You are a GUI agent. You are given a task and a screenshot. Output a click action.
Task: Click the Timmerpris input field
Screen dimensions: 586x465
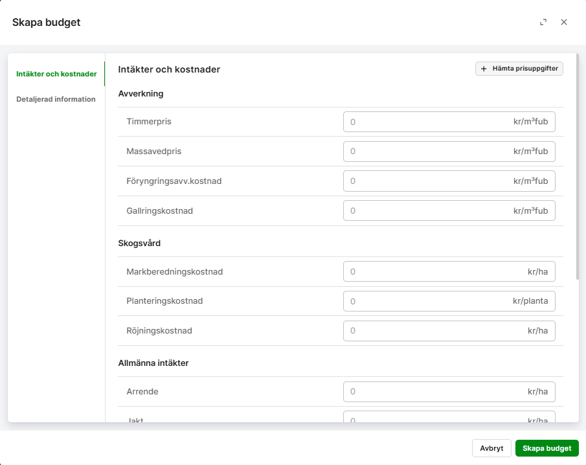(x=427, y=122)
